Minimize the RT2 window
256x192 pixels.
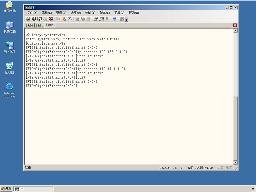(x=227, y=7)
